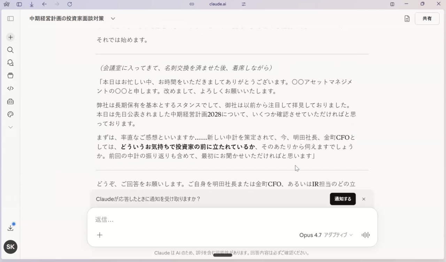Image resolution: width=446 pixels, height=262 pixels.
Task: Open the browser app logo menu
Action: tap(7, 4)
